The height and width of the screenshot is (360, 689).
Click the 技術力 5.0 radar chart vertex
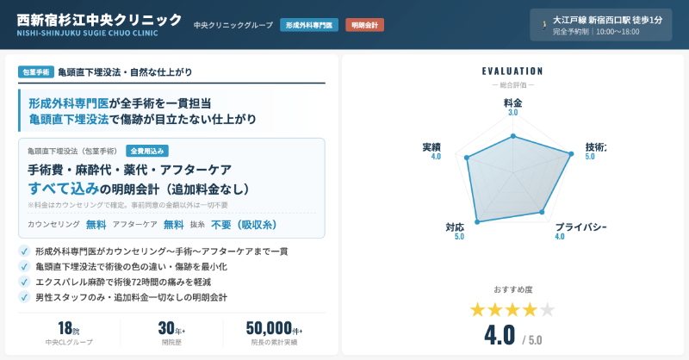click(x=571, y=155)
